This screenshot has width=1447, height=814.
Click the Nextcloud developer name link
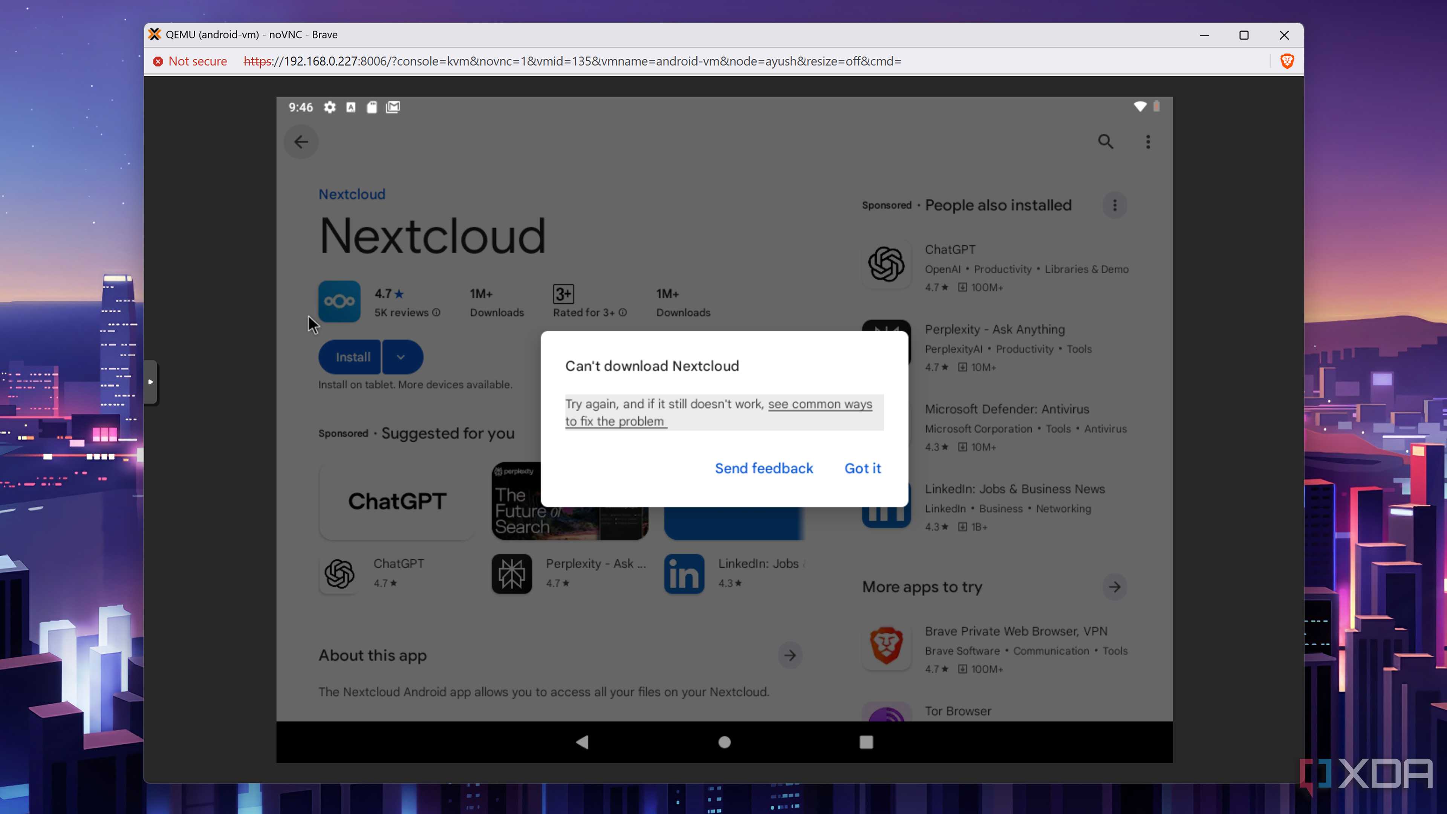click(352, 194)
